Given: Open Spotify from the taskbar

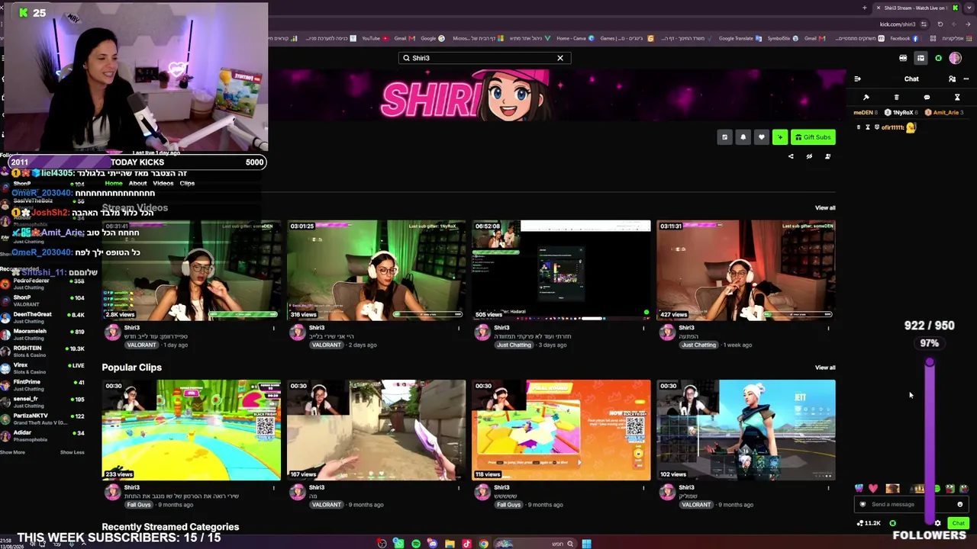Looking at the screenshot, I should click(x=416, y=544).
